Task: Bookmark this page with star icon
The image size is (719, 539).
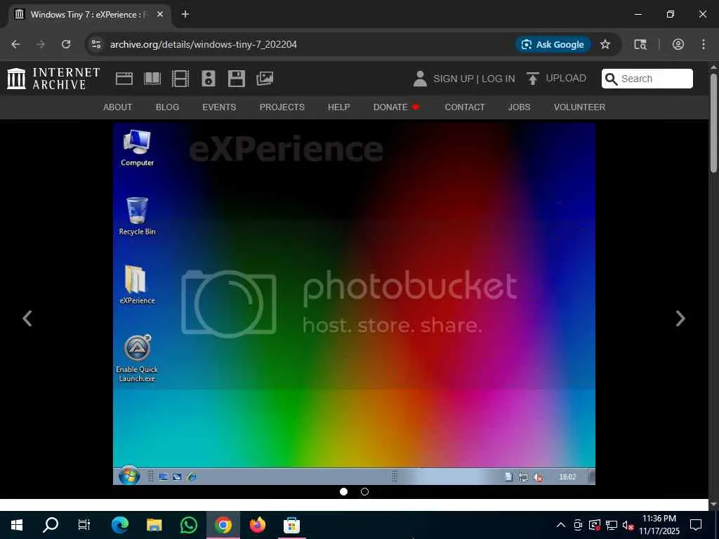Action: pos(605,44)
